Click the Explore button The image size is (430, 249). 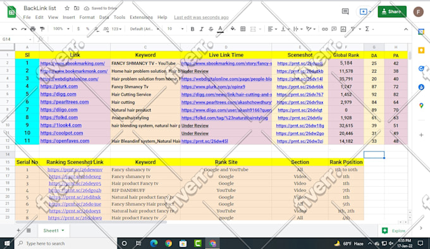click(x=394, y=231)
